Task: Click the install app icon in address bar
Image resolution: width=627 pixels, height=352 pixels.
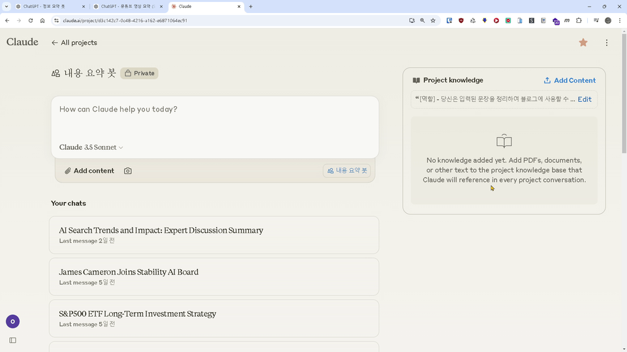Action: click(412, 20)
